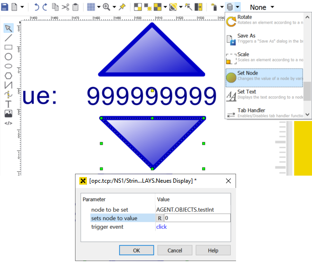
Task: Open Help for the Set Node dialog
Action: coord(213,250)
